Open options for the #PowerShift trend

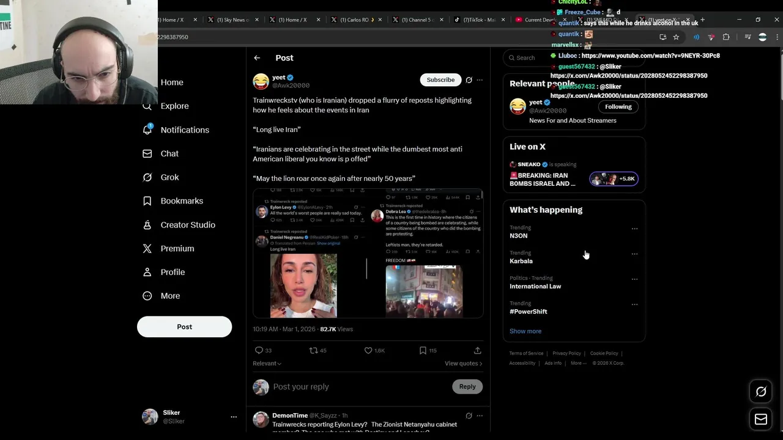click(x=634, y=304)
